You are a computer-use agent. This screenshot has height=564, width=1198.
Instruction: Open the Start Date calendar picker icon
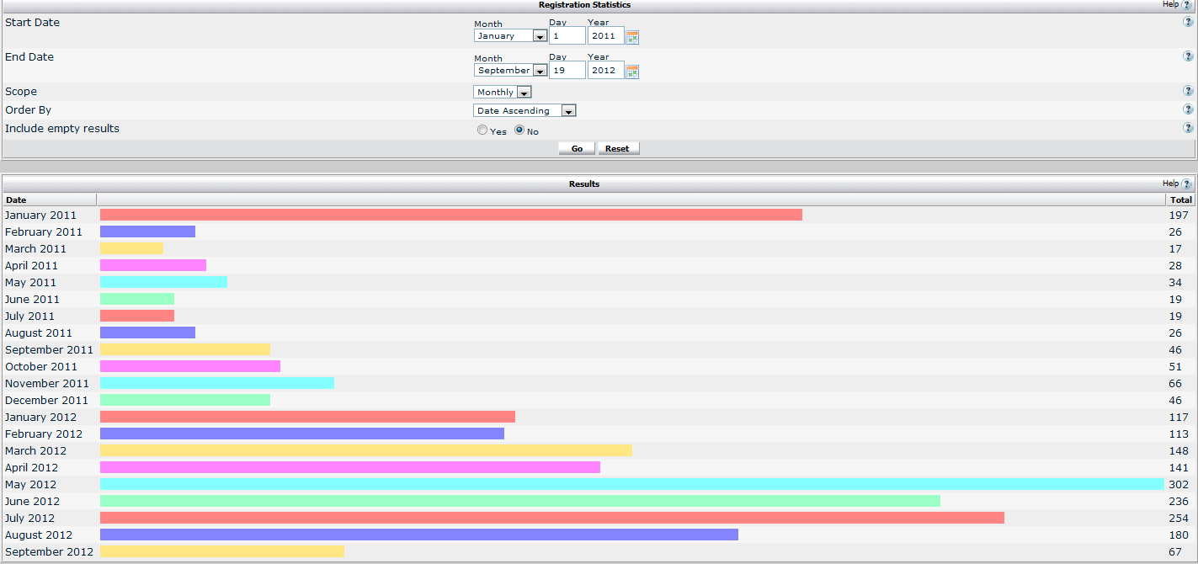click(633, 37)
